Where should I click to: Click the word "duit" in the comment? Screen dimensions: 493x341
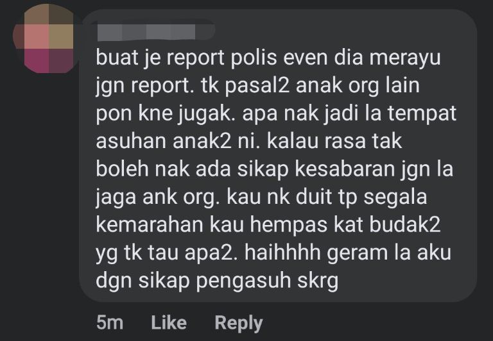pyautogui.click(x=314, y=197)
